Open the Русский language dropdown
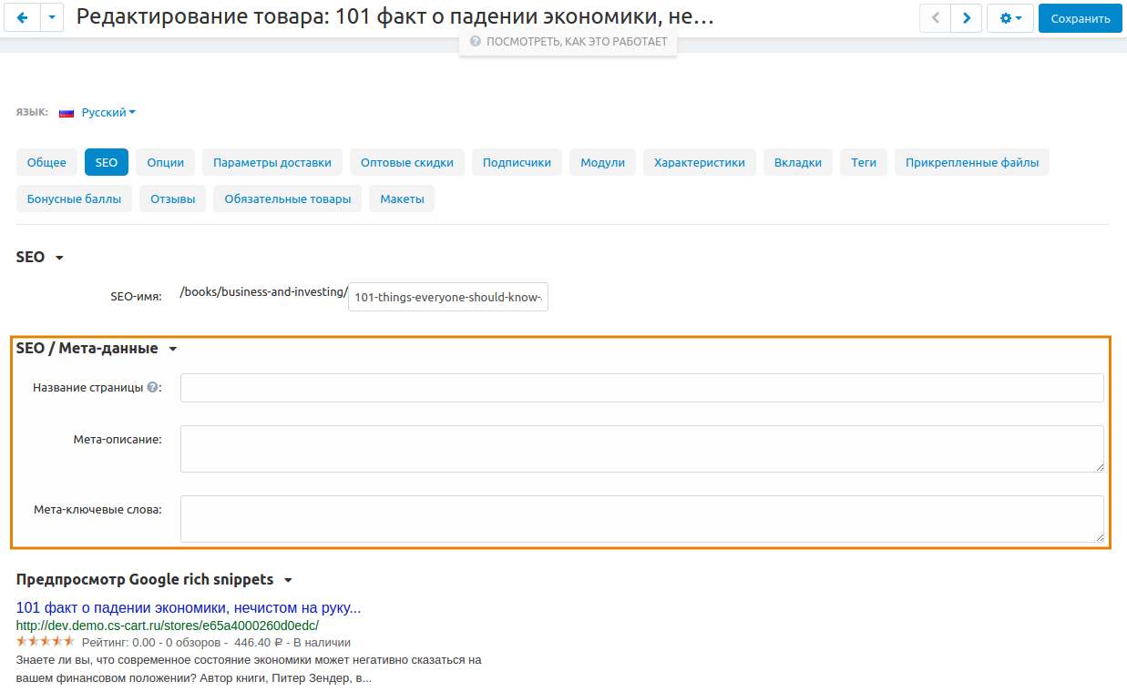1127x692 pixels. pyautogui.click(x=108, y=113)
